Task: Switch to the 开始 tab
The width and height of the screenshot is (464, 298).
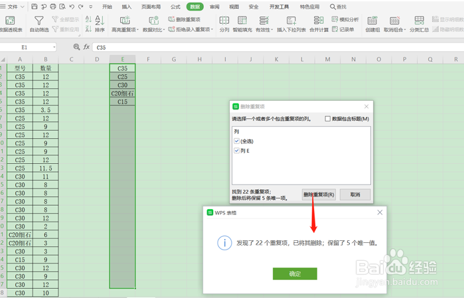Action: click(x=107, y=7)
